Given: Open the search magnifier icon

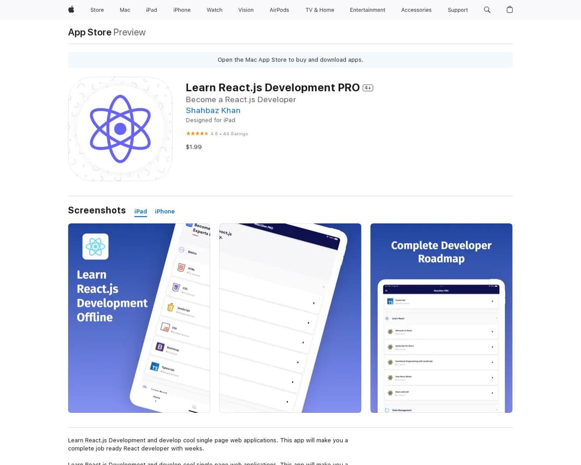Looking at the screenshot, I should [x=487, y=10].
